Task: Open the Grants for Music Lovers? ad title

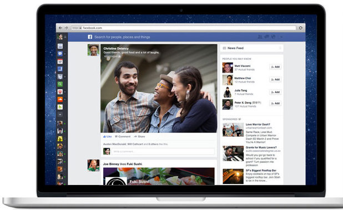Action: tap(261, 147)
